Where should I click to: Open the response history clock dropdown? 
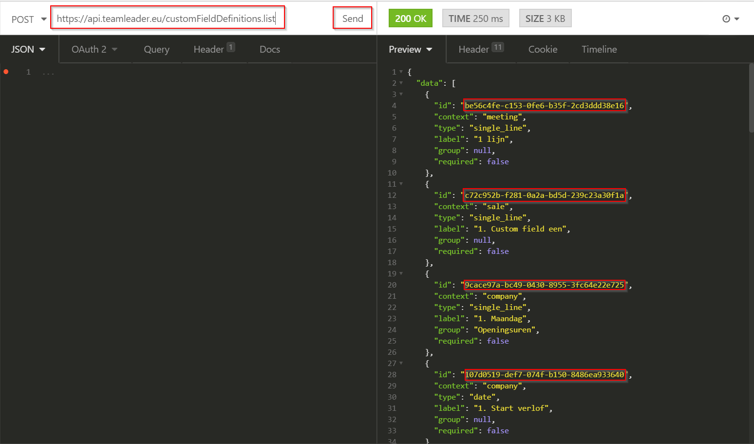click(731, 19)
